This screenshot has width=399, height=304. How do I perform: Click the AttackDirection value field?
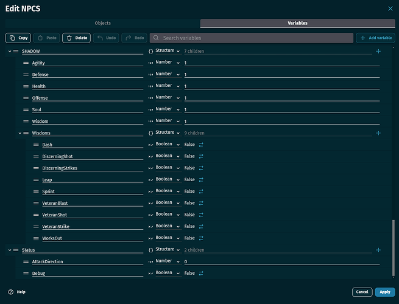[282, 261]
